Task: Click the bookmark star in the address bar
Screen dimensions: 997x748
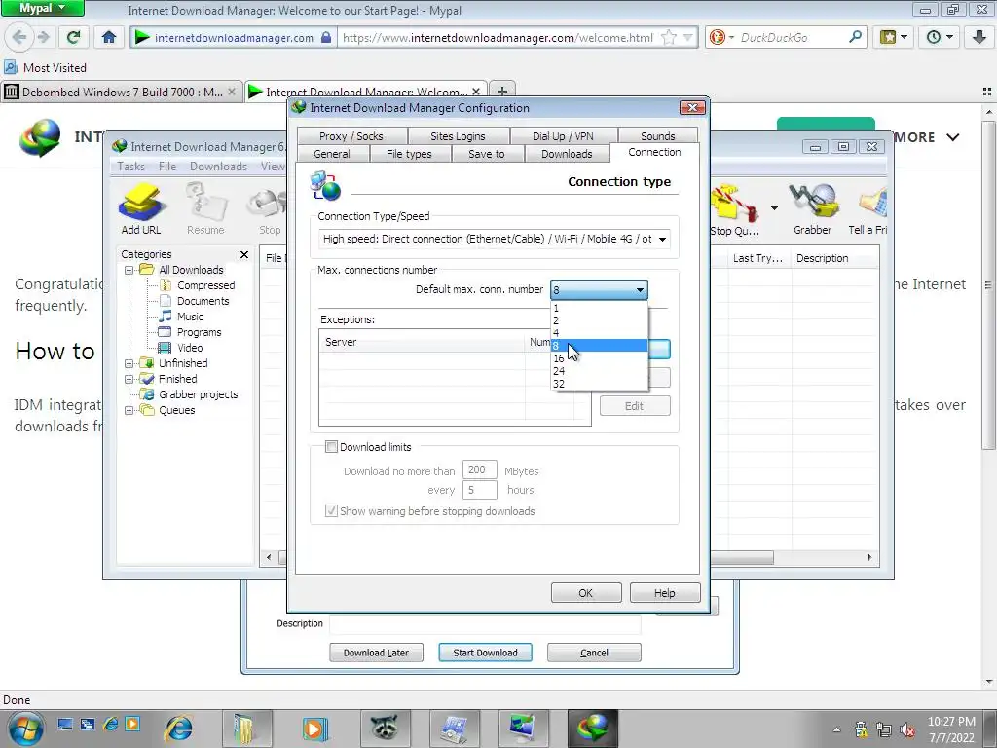Action: coord(669,38)
